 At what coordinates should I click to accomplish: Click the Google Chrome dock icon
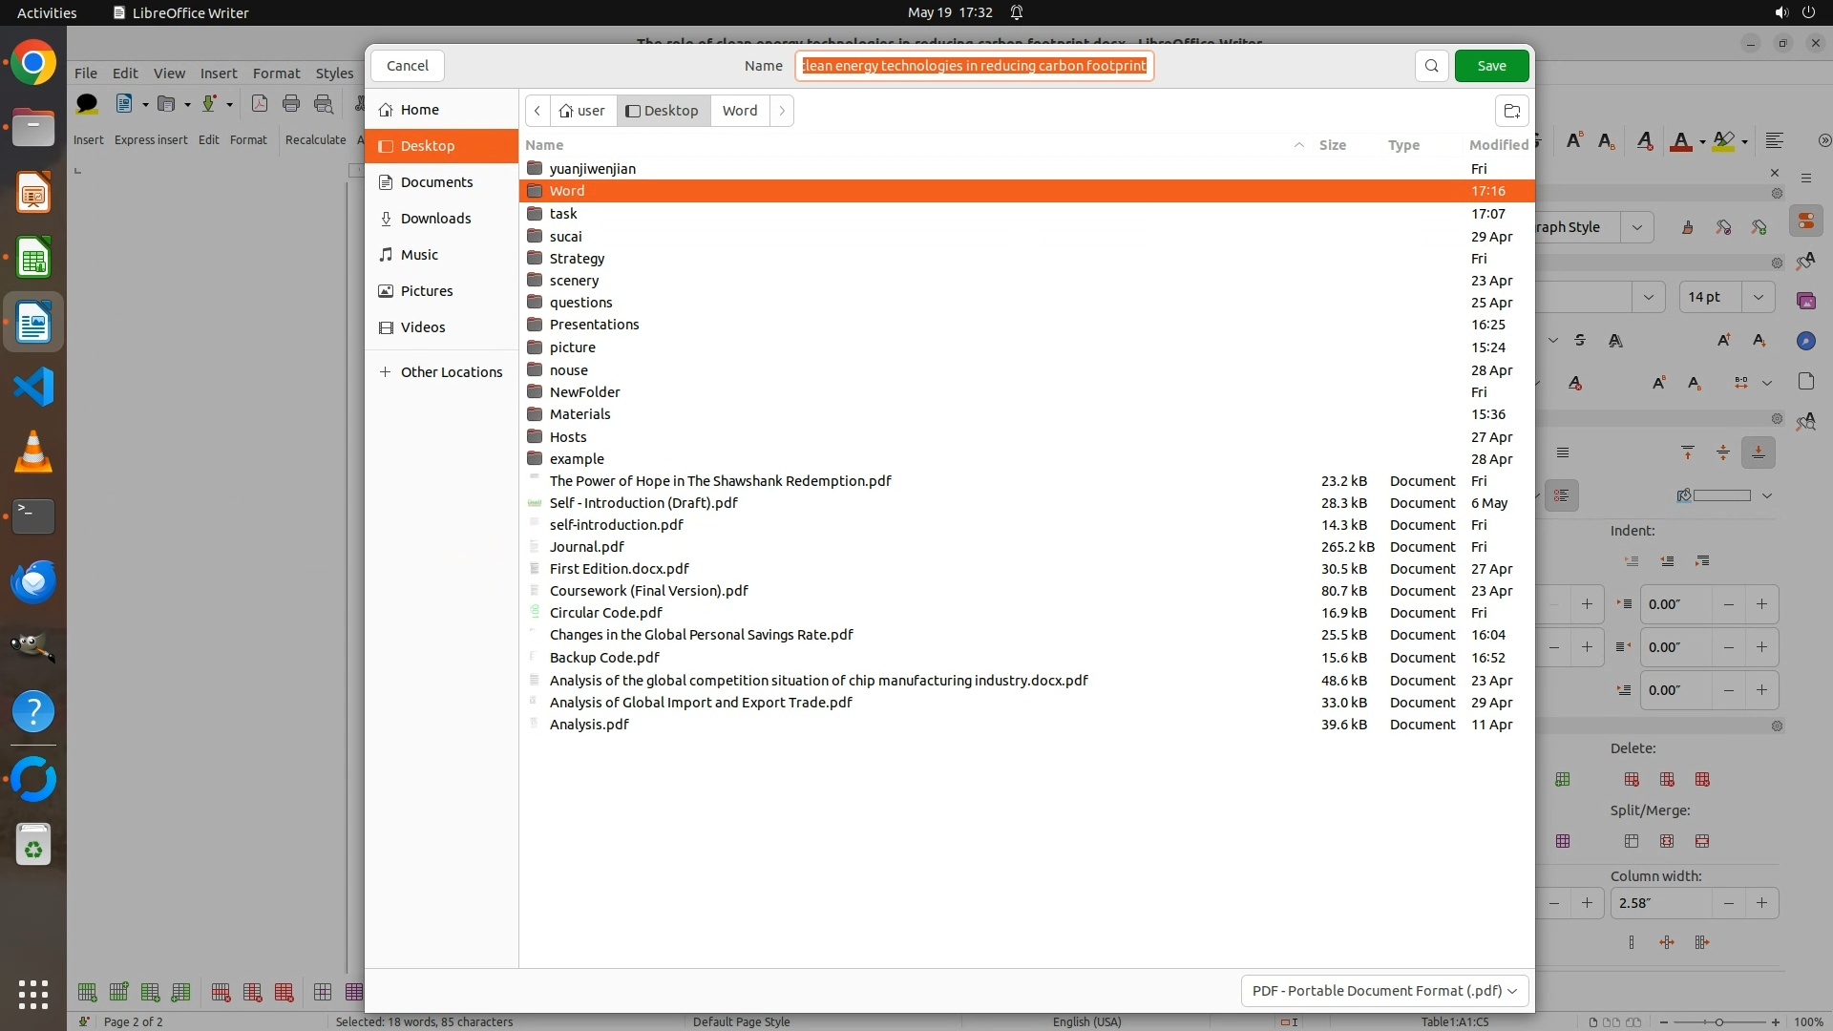(33, 63)
